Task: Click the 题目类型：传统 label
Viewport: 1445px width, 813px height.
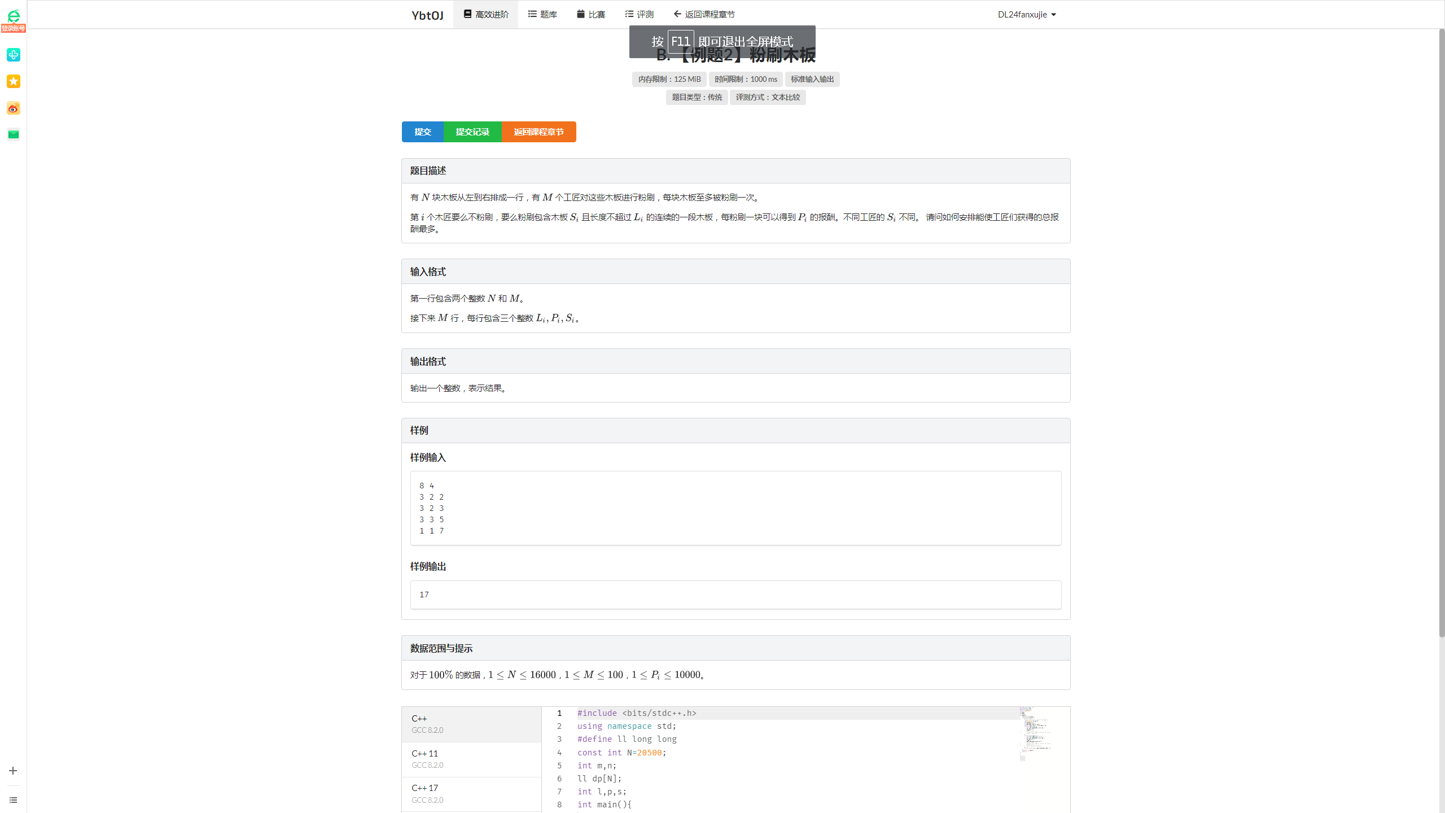Action: [697, 97]
